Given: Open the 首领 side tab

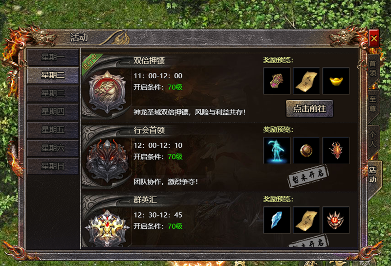Looking at the screenshot, I should coord(373,68).
